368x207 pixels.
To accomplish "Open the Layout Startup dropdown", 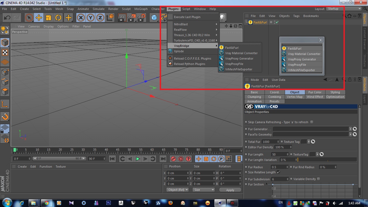I will 344,9.
